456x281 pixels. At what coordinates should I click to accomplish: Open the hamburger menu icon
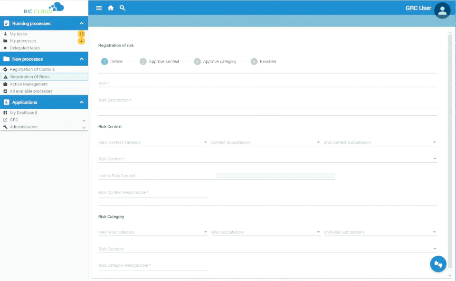99,8
